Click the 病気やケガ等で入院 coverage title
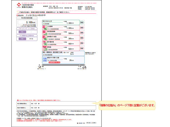 [x=53, y=58]
